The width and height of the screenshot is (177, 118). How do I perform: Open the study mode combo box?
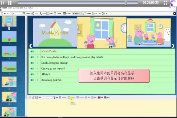pyautogui.click(x=77, y=14)
